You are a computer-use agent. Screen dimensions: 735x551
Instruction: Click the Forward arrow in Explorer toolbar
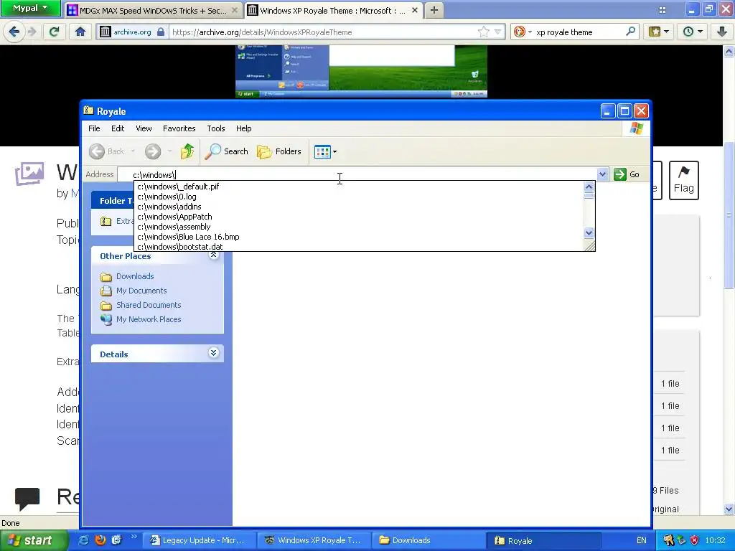[153, 151]
